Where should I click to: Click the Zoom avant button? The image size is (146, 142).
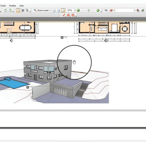click(x=41, y=10)
